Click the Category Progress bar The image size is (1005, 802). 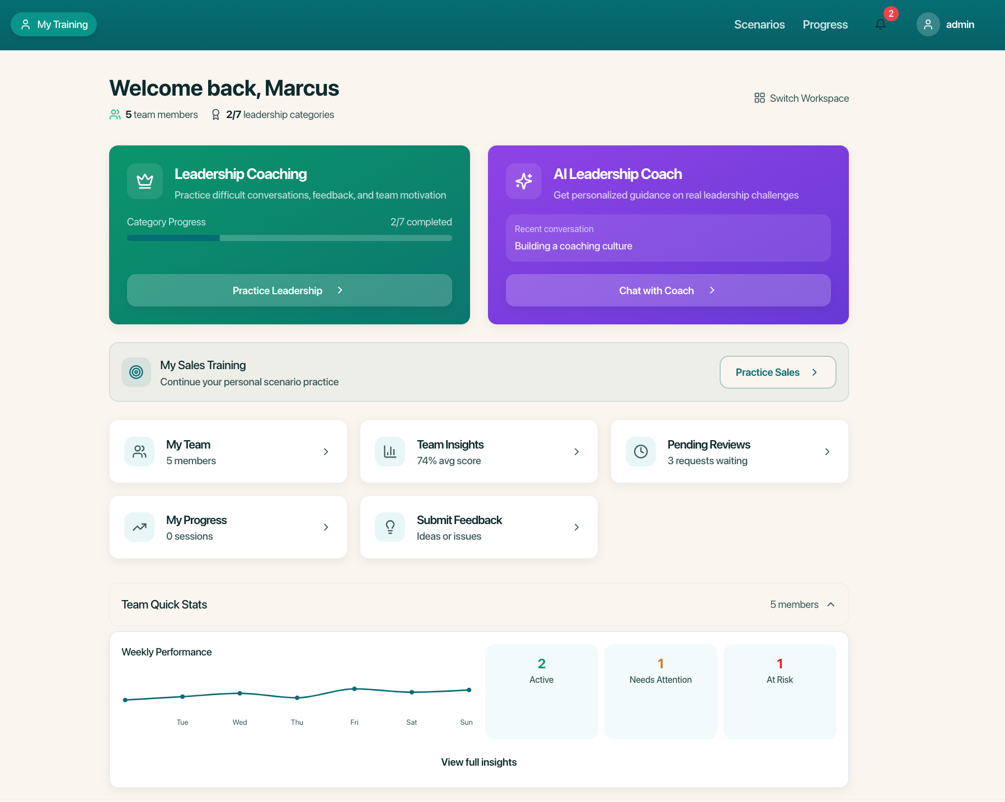[x=289, y=238]
